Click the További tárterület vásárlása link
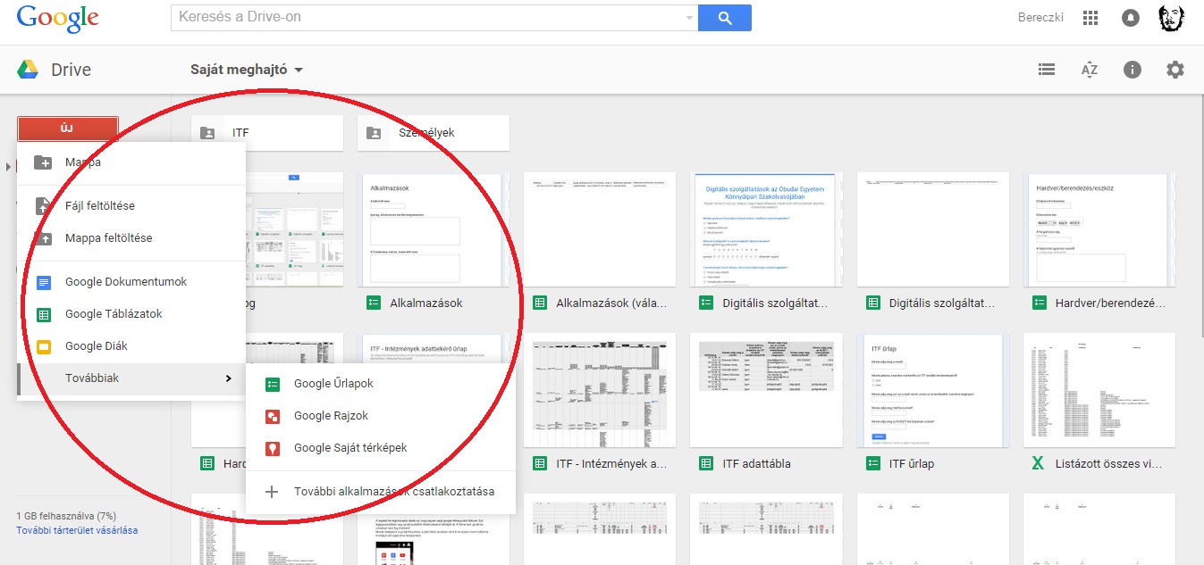 77,530
